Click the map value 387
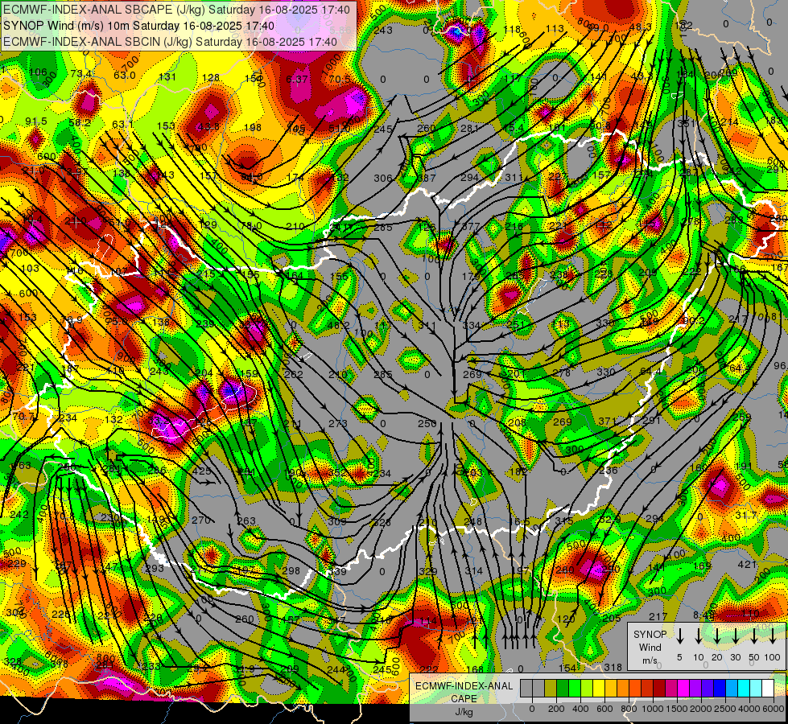This screenshot has height=724, width=788. point(427,178)
